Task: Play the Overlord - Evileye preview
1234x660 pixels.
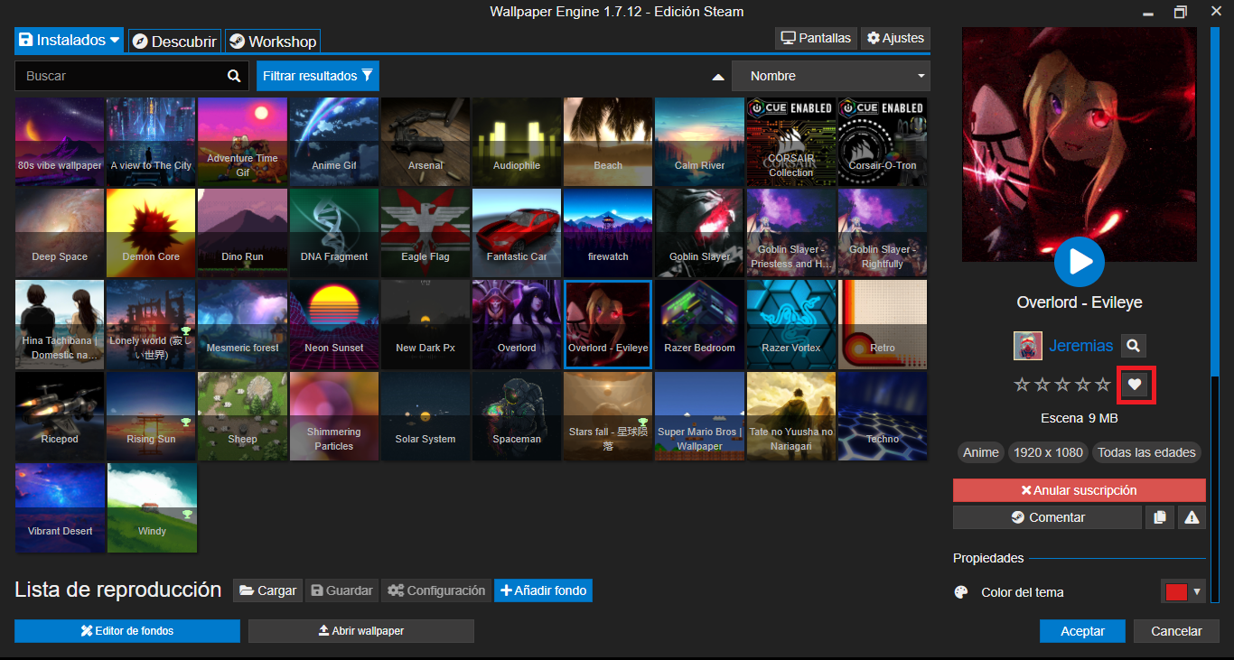Action: 1080,262
